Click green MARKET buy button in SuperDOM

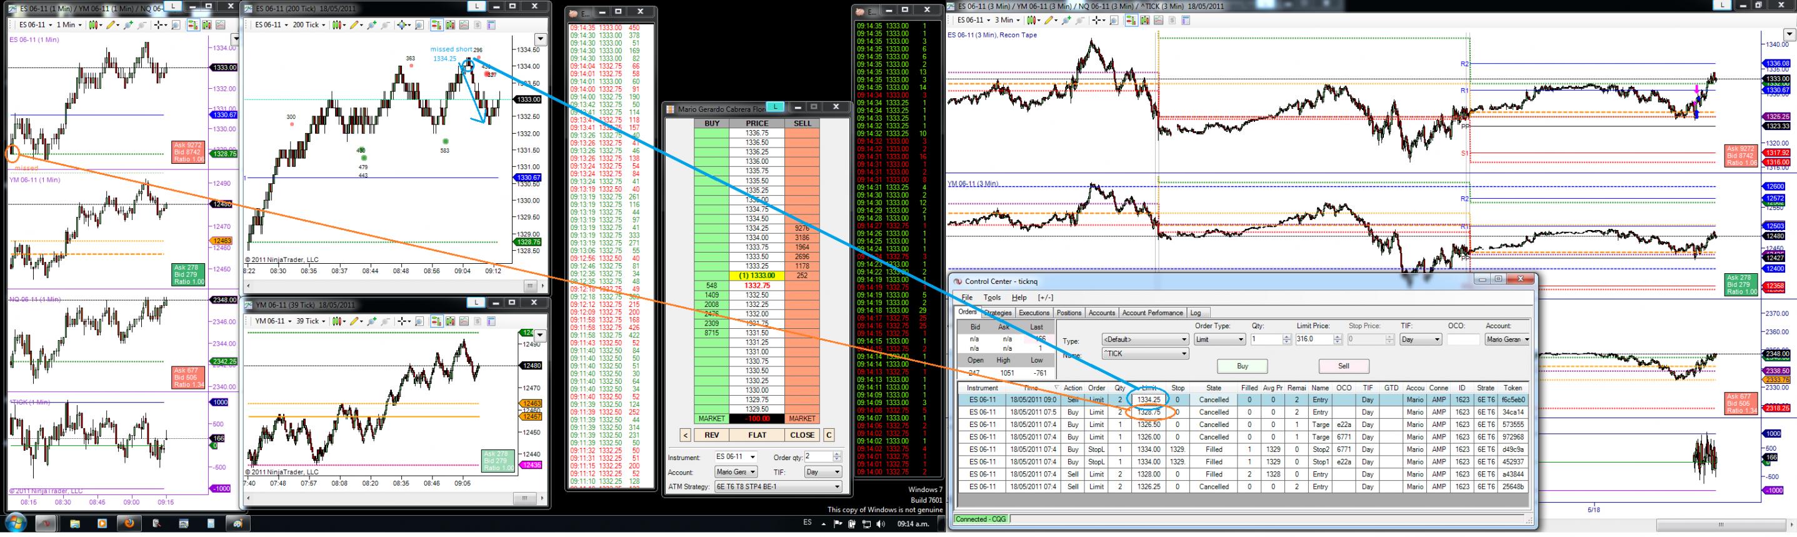(711, 418)
